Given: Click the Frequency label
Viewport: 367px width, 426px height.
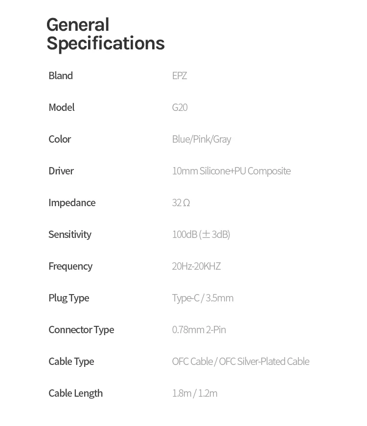Looking at the screenshot, I should 70,266.
